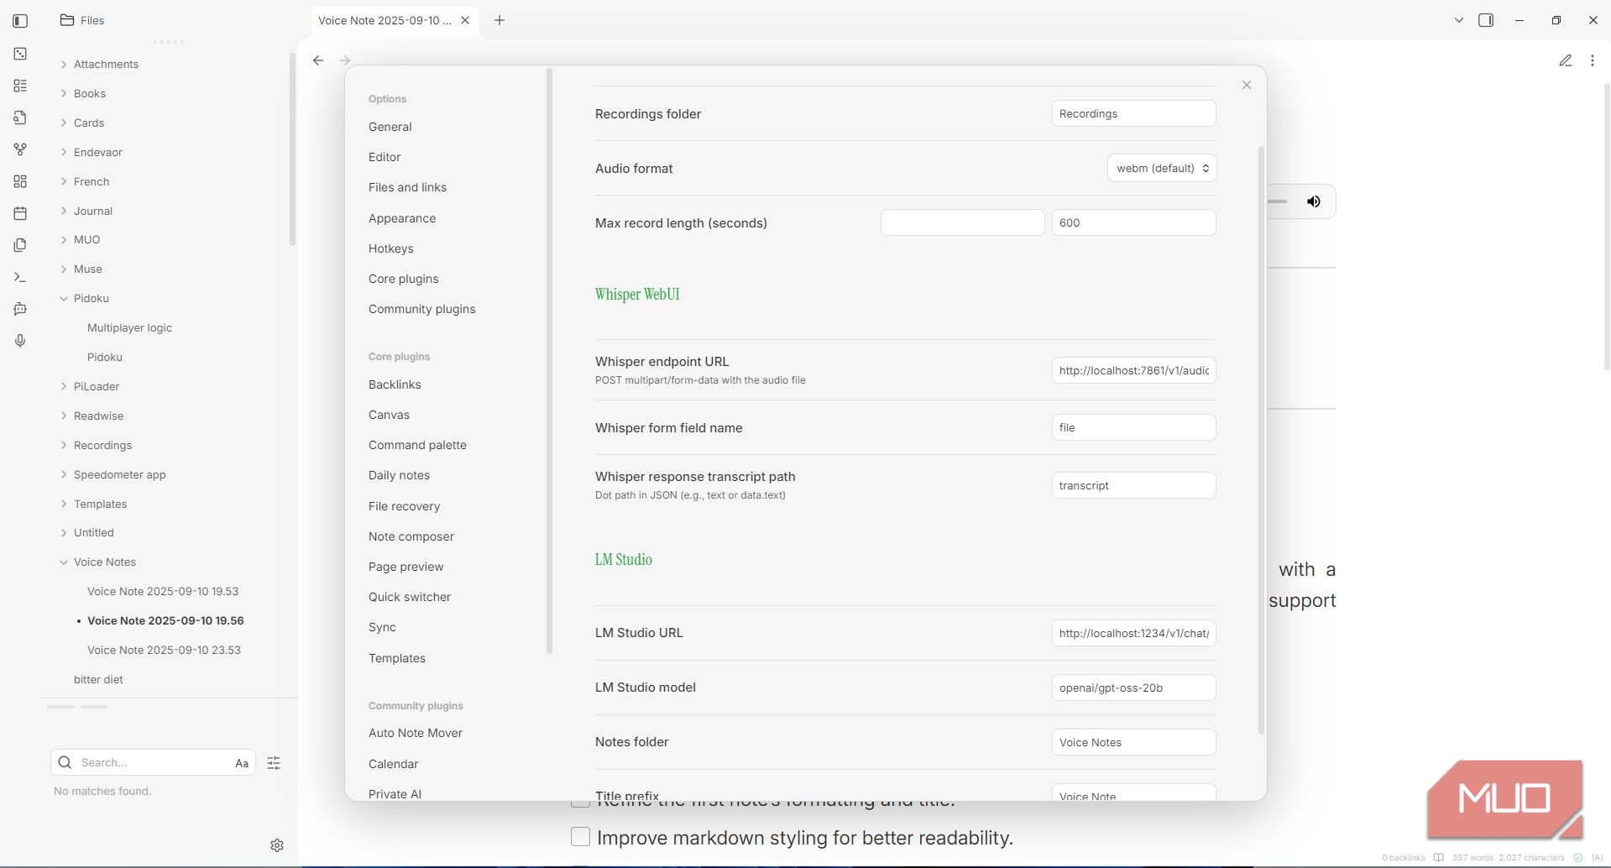This screenshot has width=1611, height=868.
Task: Navigate forward with right arrow
Action: tap(345, 60)
